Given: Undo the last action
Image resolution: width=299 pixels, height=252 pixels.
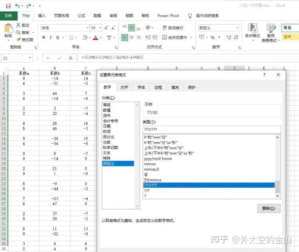Looking at the screenshot, I should [17, 6].
